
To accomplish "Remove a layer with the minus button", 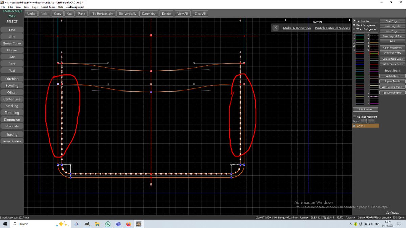I will pyautogui.click(x=371, y=121).
